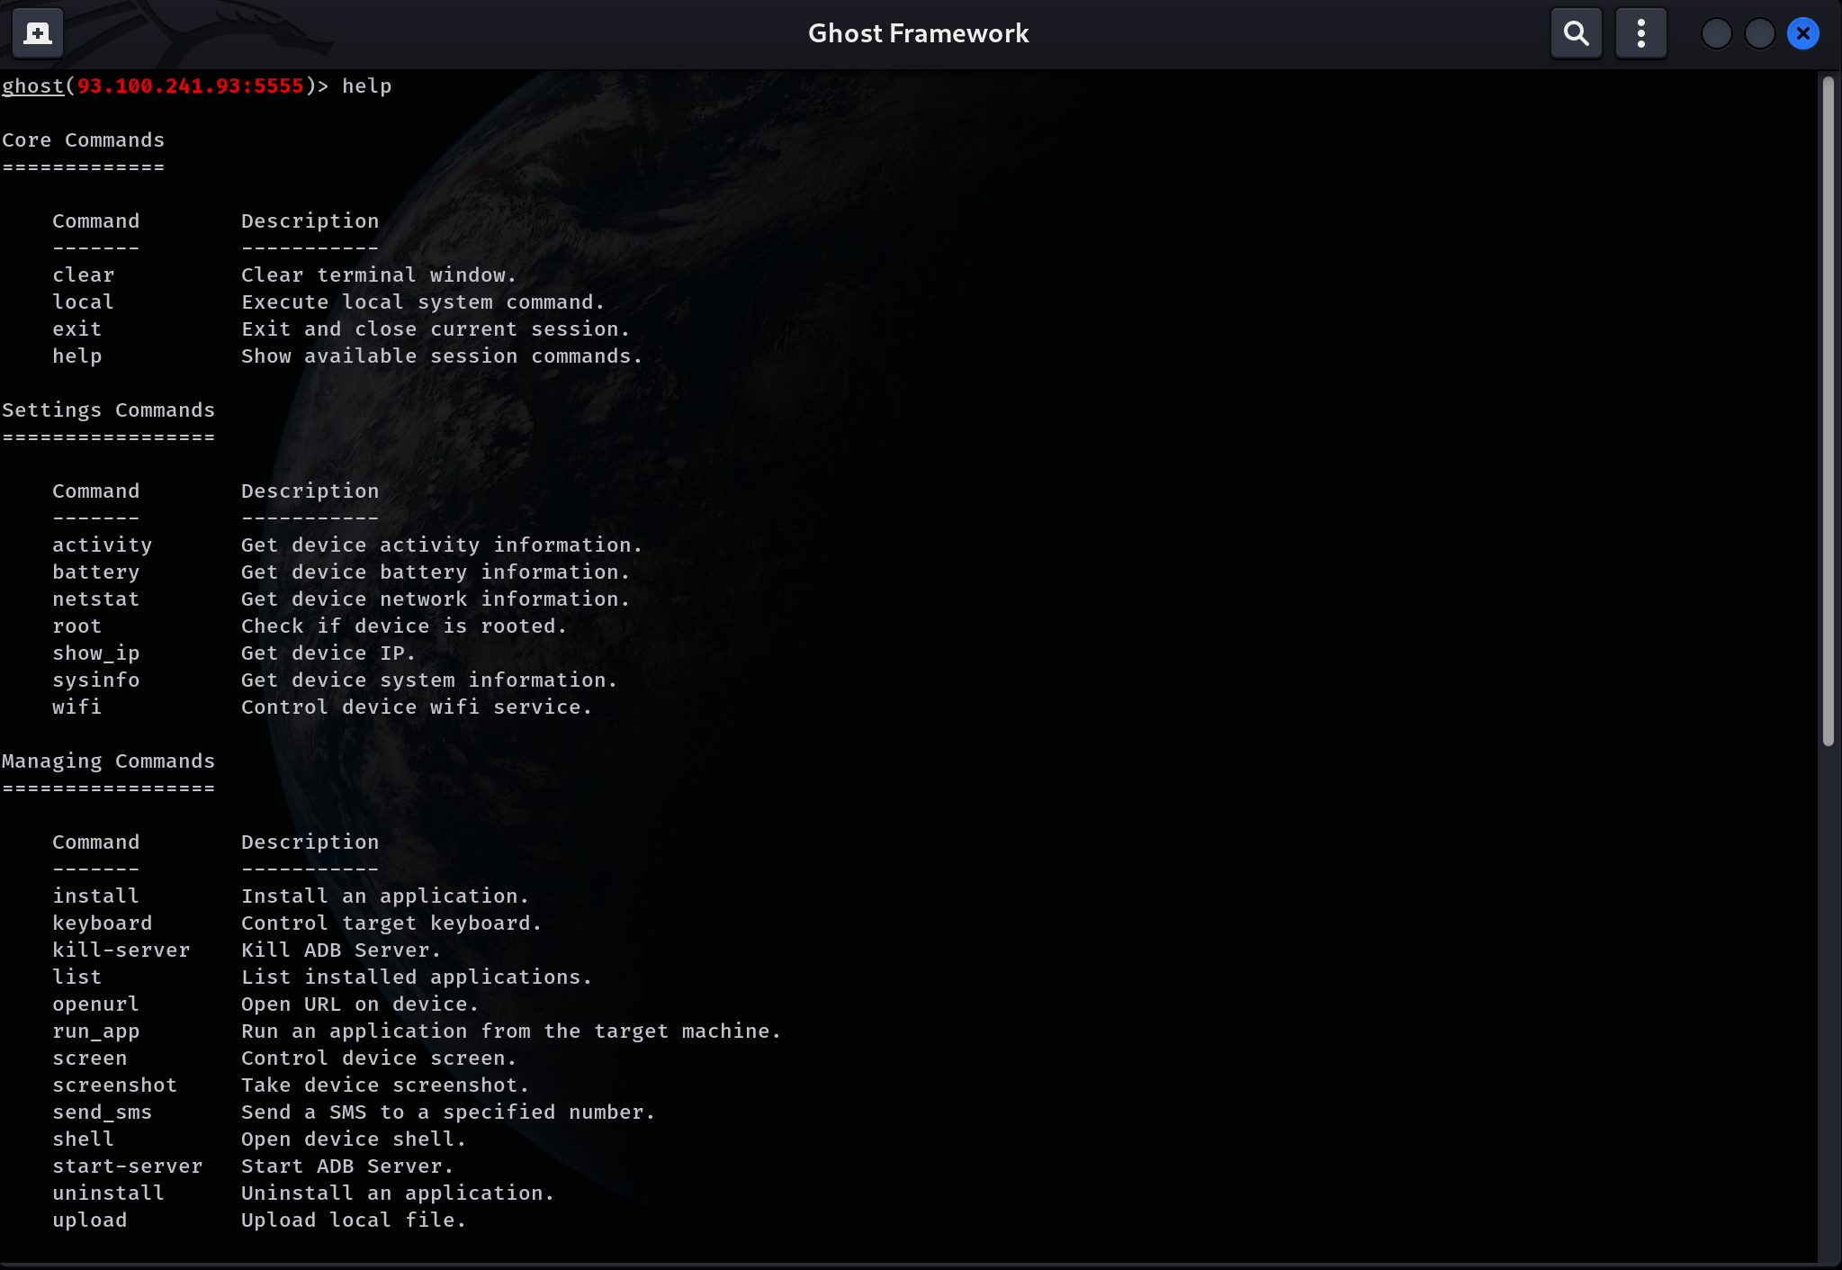The height and width of the screenshot is (1270, 1842).
Task: Click the 'upload' command at bottom
Action: (89, 1220)
